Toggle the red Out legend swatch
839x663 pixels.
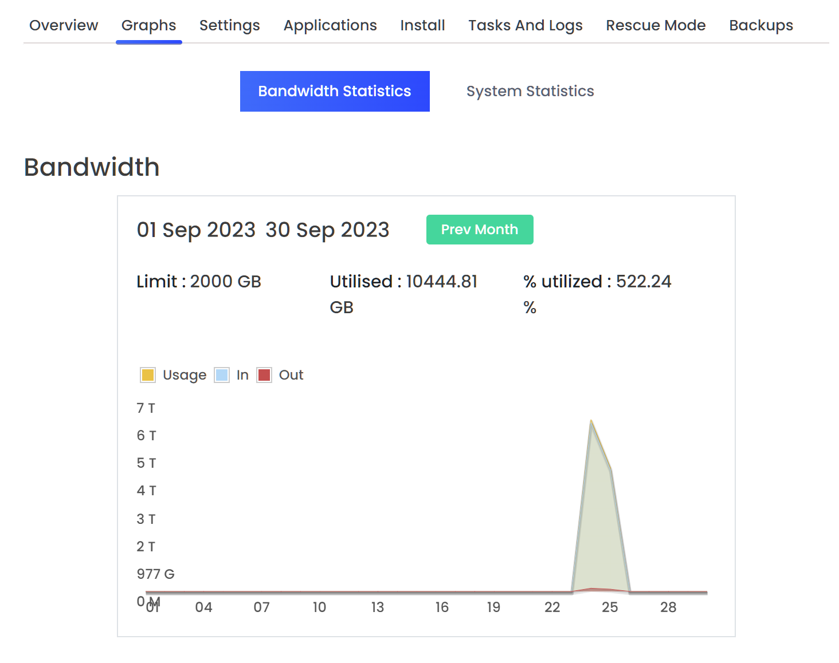(x=264, y=375)
